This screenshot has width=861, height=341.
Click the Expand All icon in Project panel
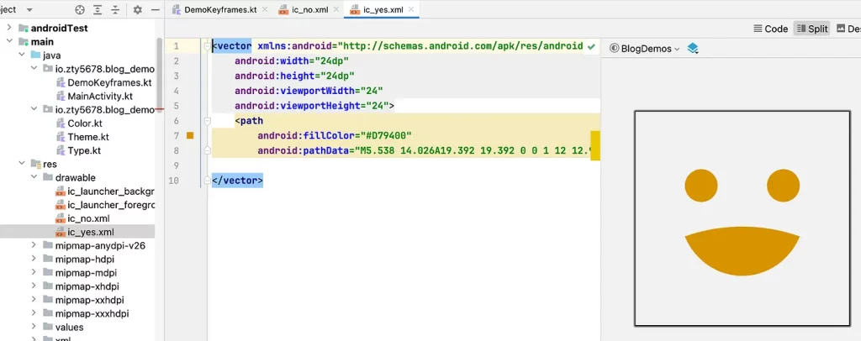(98, 10)
